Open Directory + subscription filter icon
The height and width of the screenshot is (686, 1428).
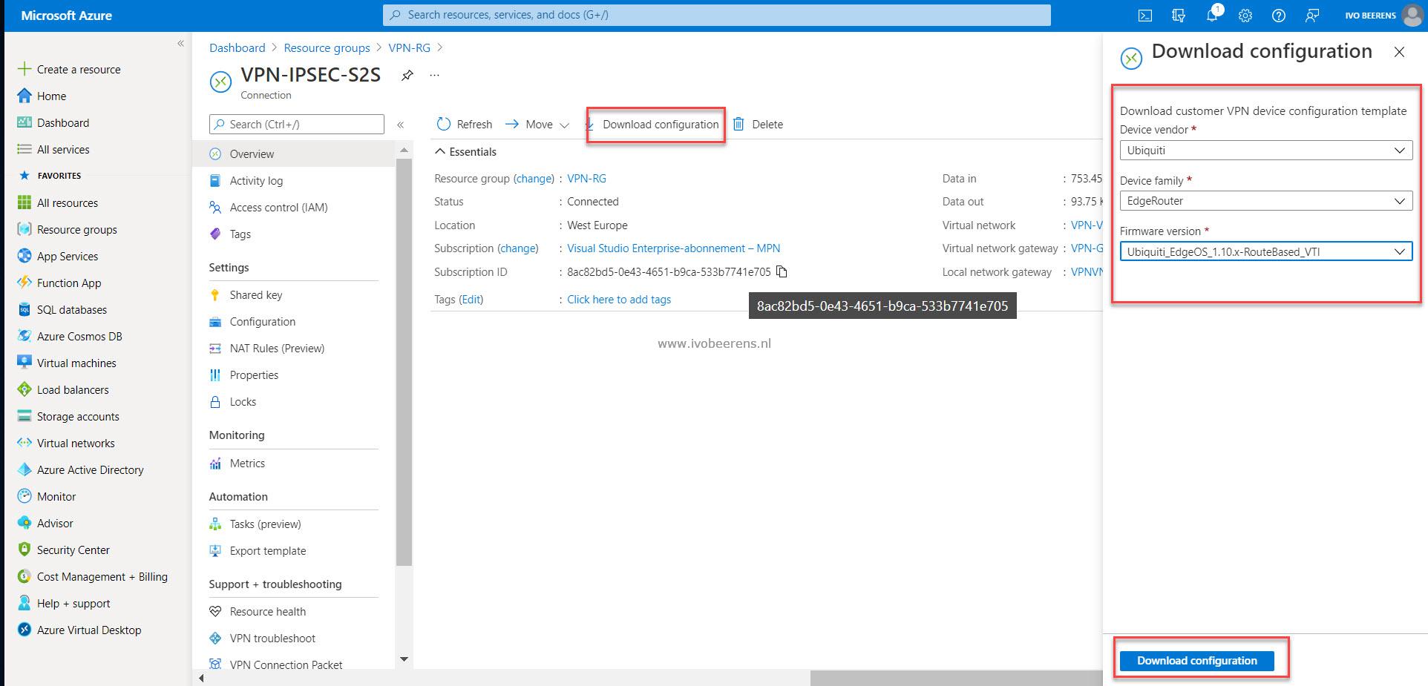click(1179, 15)
